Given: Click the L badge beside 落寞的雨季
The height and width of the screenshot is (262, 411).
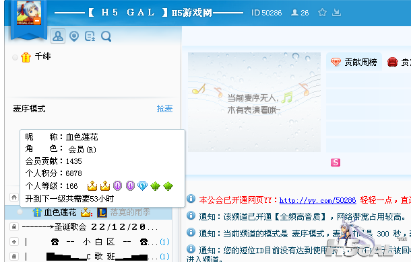Looking at the screenshot, I should 102,212.
